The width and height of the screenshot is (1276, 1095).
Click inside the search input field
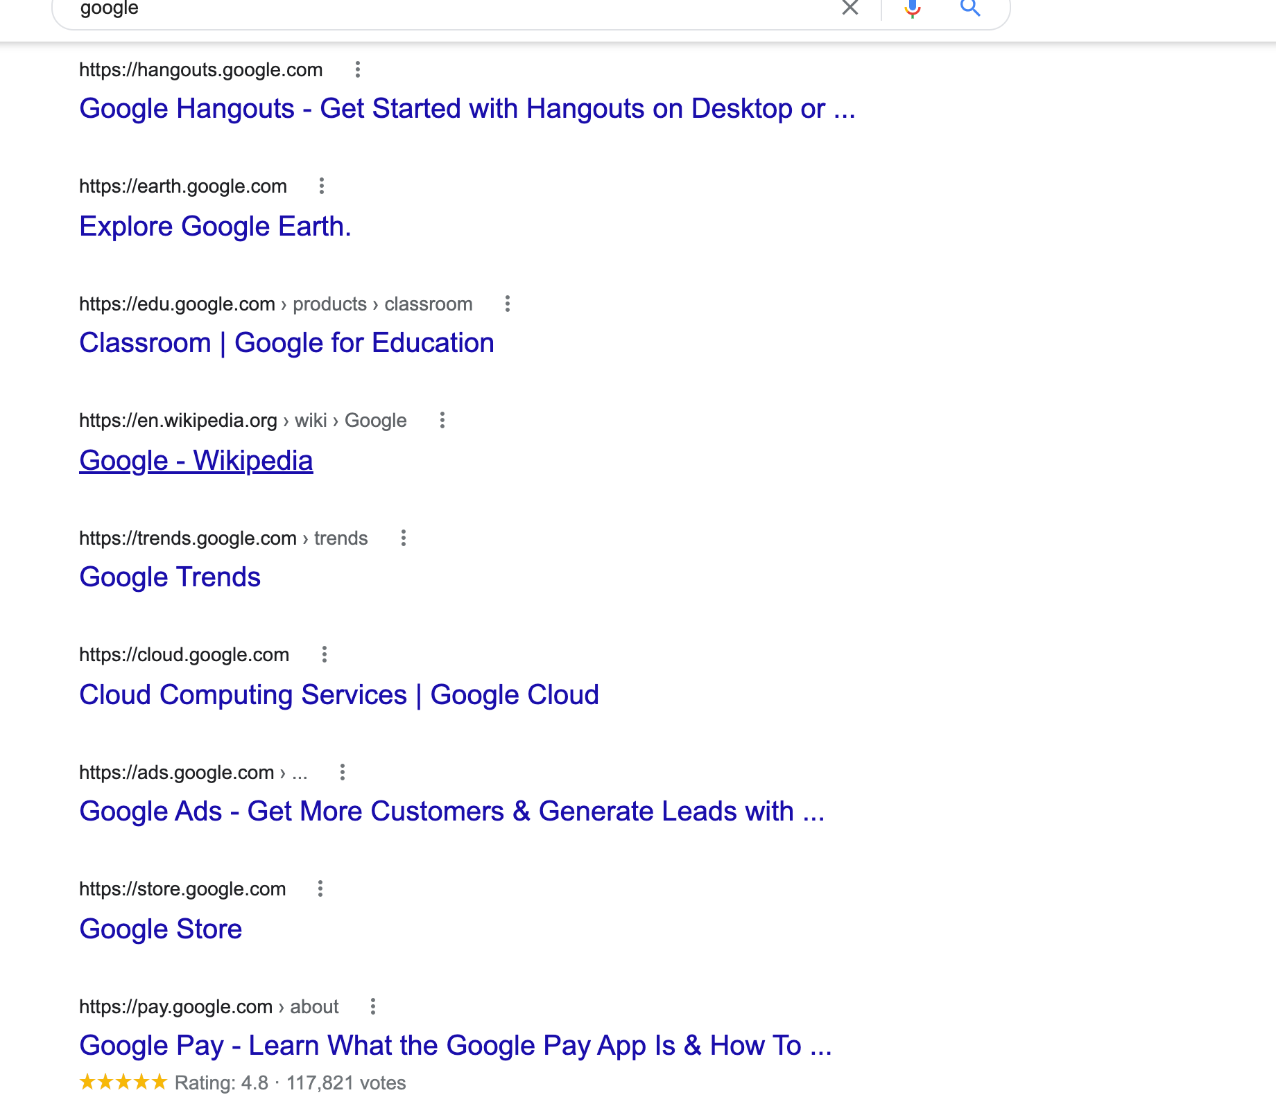click(x=416, y=10)
